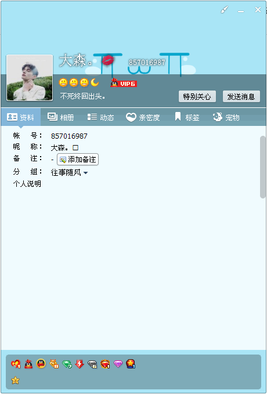Click the vertical scrollbar thumb

pos(263,167)
